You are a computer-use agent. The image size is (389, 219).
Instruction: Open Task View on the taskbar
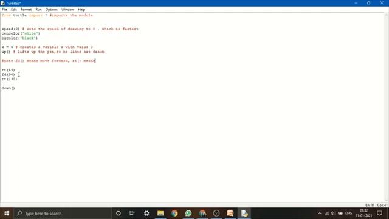click(132, 214)
